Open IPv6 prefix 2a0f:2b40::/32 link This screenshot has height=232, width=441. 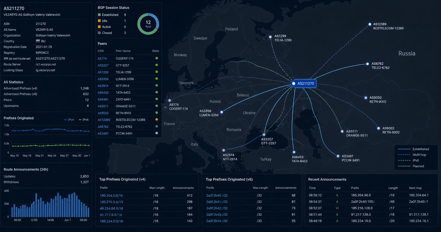(217, 196)
